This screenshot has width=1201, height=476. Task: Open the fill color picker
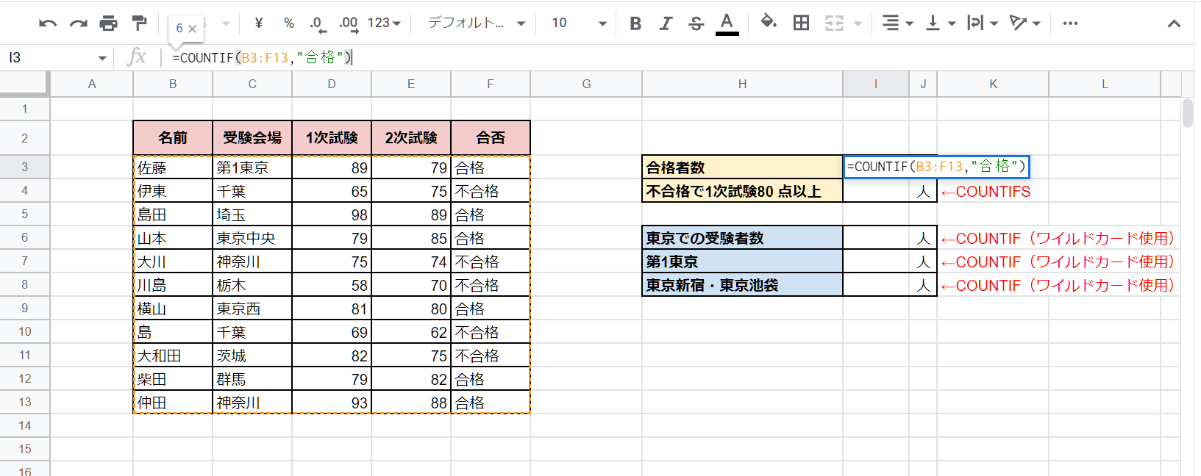[769, 22]
